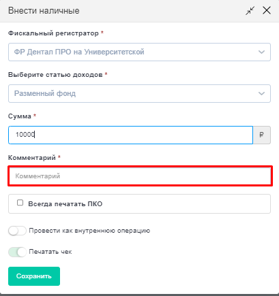Close the Внести наличные dialog
Screen dimensions: 279x296
point(267,10)
